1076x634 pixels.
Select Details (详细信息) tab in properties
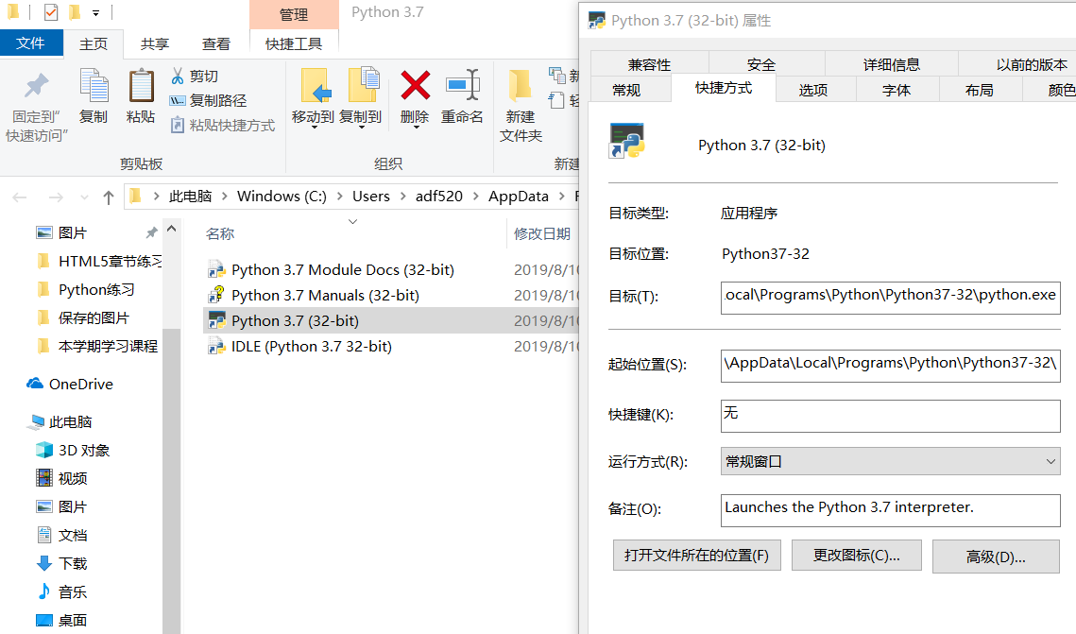[892, 64]
